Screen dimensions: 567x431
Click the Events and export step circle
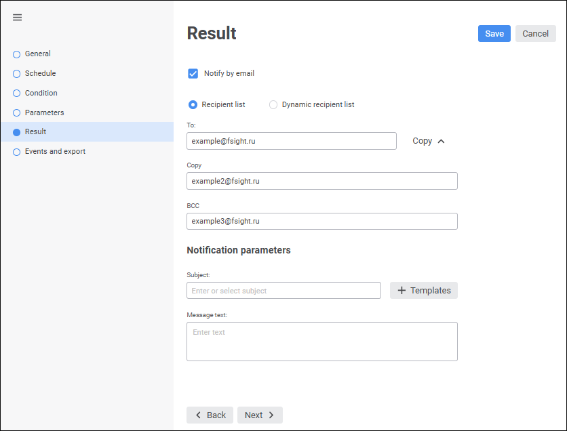pyautogui.click(x=17, y=152)
